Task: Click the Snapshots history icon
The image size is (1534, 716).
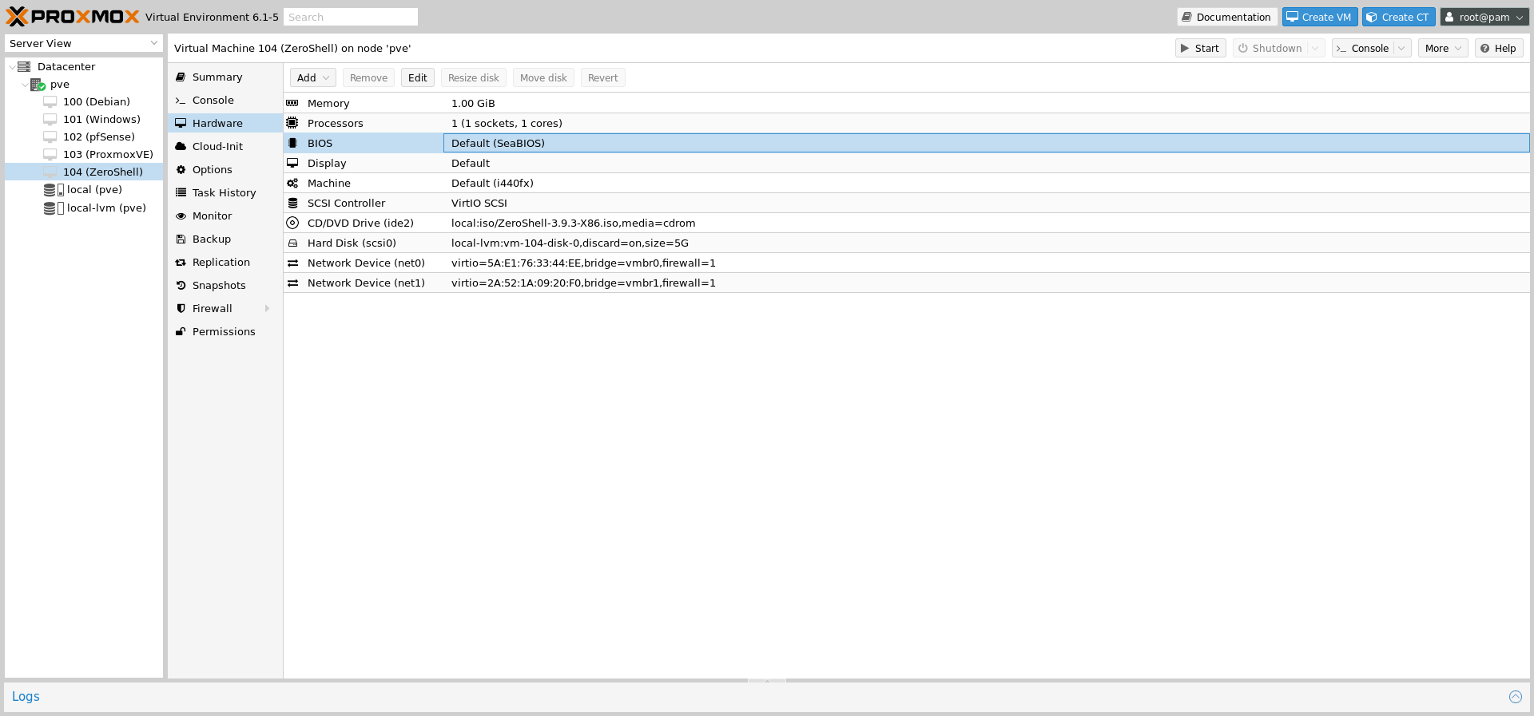Action: click(x=181, y=285)
